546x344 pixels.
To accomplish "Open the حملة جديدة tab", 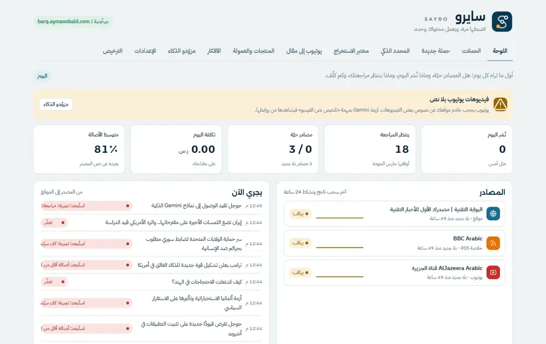I will [436, 51].
